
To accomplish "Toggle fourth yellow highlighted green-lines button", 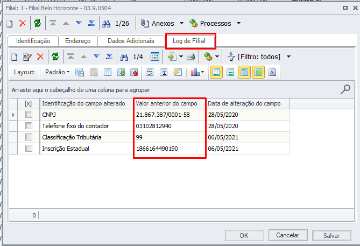I will tap(258, 72).
